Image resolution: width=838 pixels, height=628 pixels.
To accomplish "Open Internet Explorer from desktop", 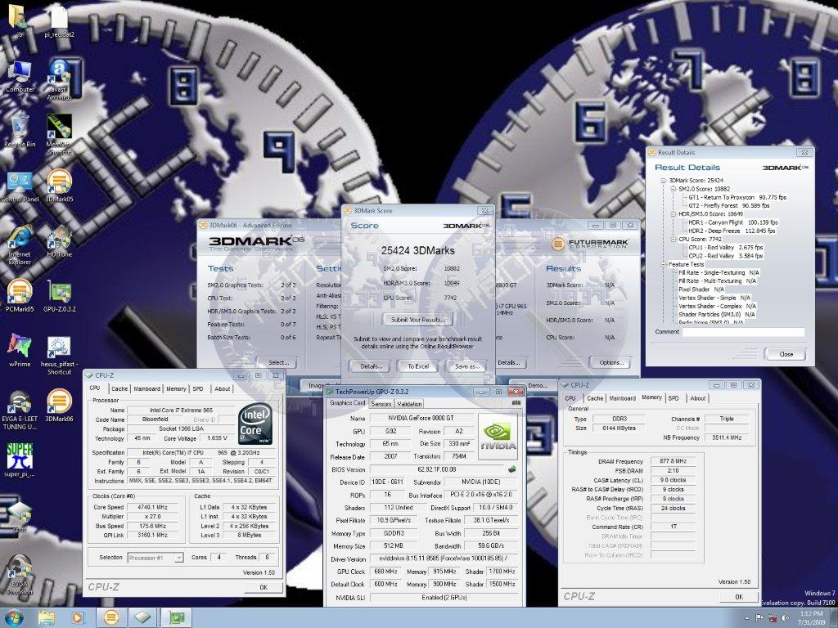I will tap(20, 245).
